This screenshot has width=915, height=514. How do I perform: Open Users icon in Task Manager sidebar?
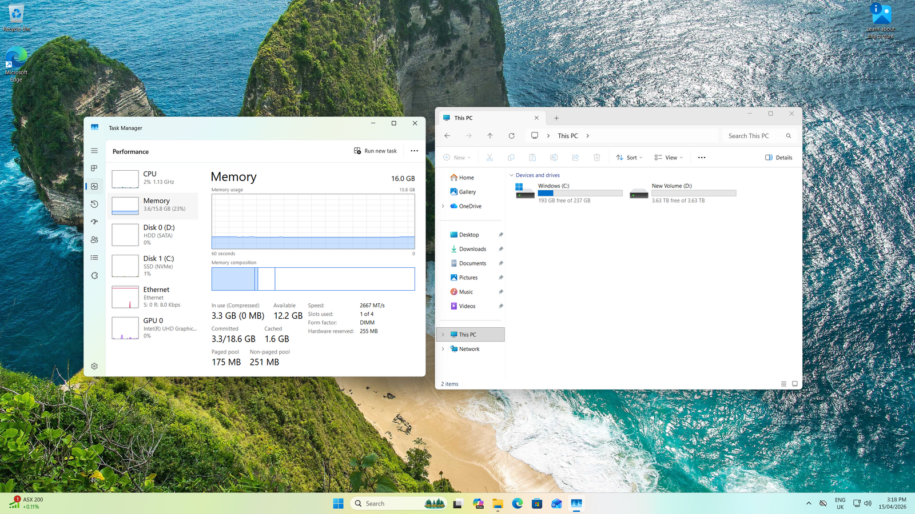pyautogui.click(x=94, y=240)
